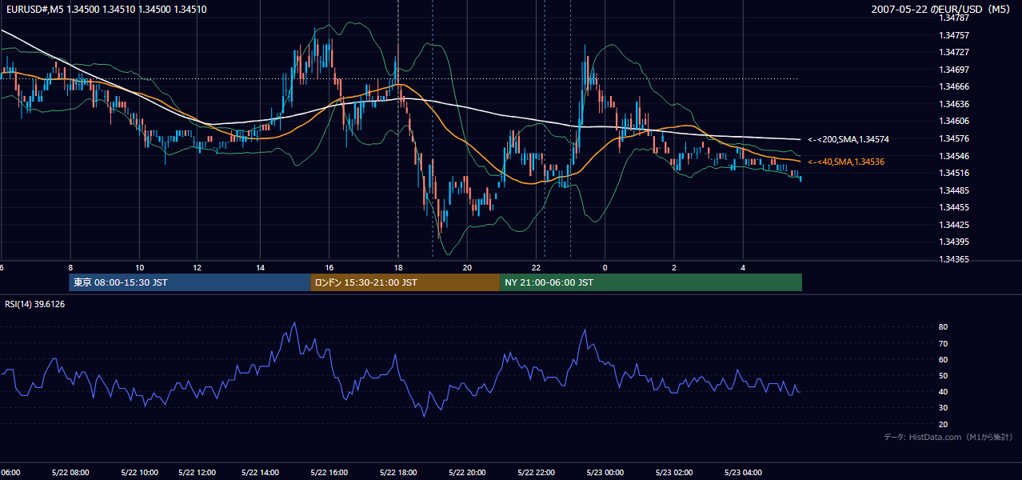Click price axis label 1.34576
This screenshot has height=480, width=1022.
(955, 138)
